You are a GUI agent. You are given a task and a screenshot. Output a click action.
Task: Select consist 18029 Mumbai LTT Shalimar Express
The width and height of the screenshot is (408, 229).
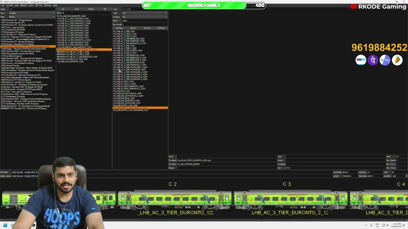(x=28, y=80)
